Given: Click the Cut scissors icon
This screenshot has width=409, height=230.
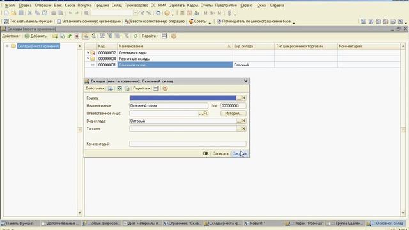Looking at the screenshot, I should click(x=30, y=13).
